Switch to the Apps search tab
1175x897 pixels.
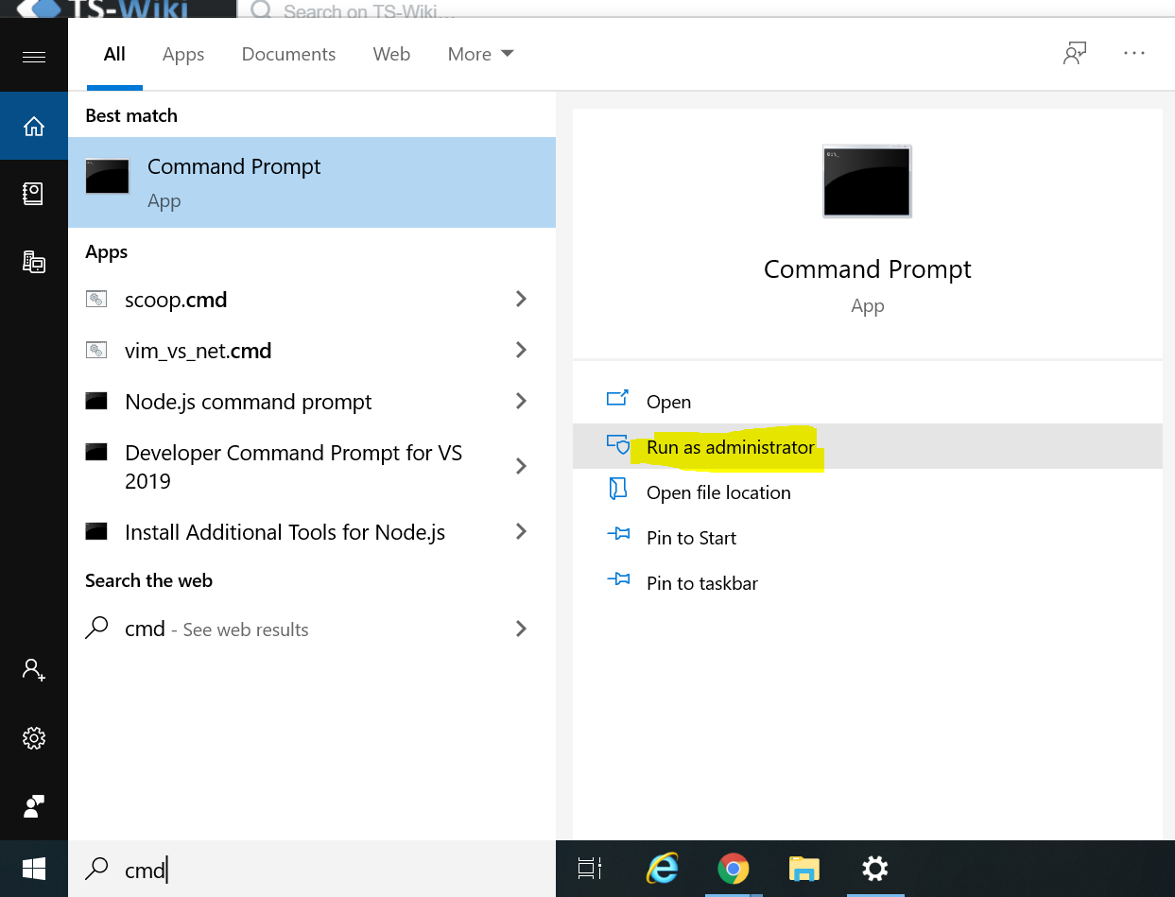[x=183, y=55]
